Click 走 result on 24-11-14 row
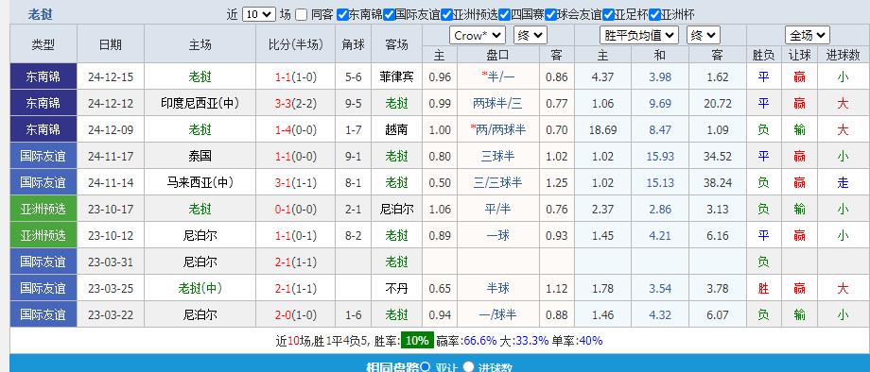Viewport: 870px width, 372px height. (843, 182)
